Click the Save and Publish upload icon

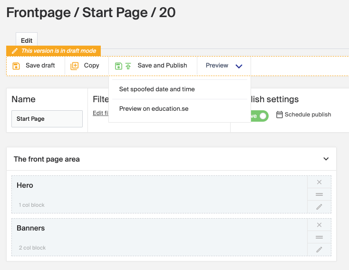(128, 66)
